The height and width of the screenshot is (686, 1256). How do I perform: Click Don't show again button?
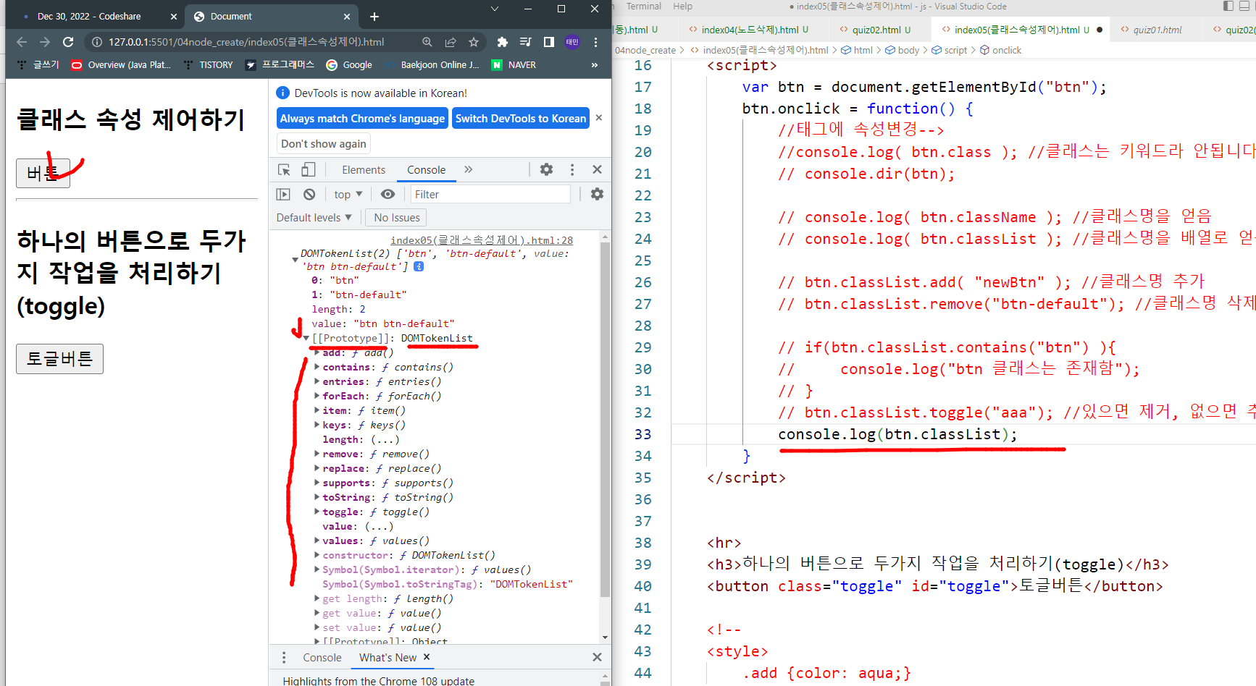click(324, 144)
